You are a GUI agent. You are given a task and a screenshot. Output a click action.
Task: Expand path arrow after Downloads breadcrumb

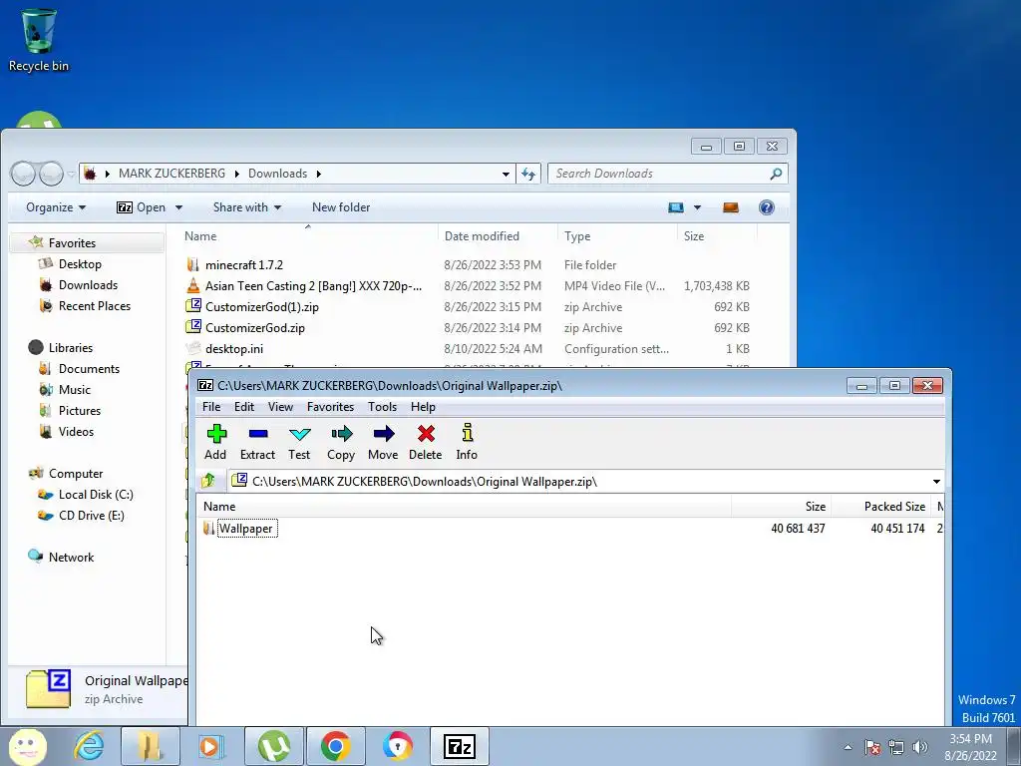(x=318, y=174)
